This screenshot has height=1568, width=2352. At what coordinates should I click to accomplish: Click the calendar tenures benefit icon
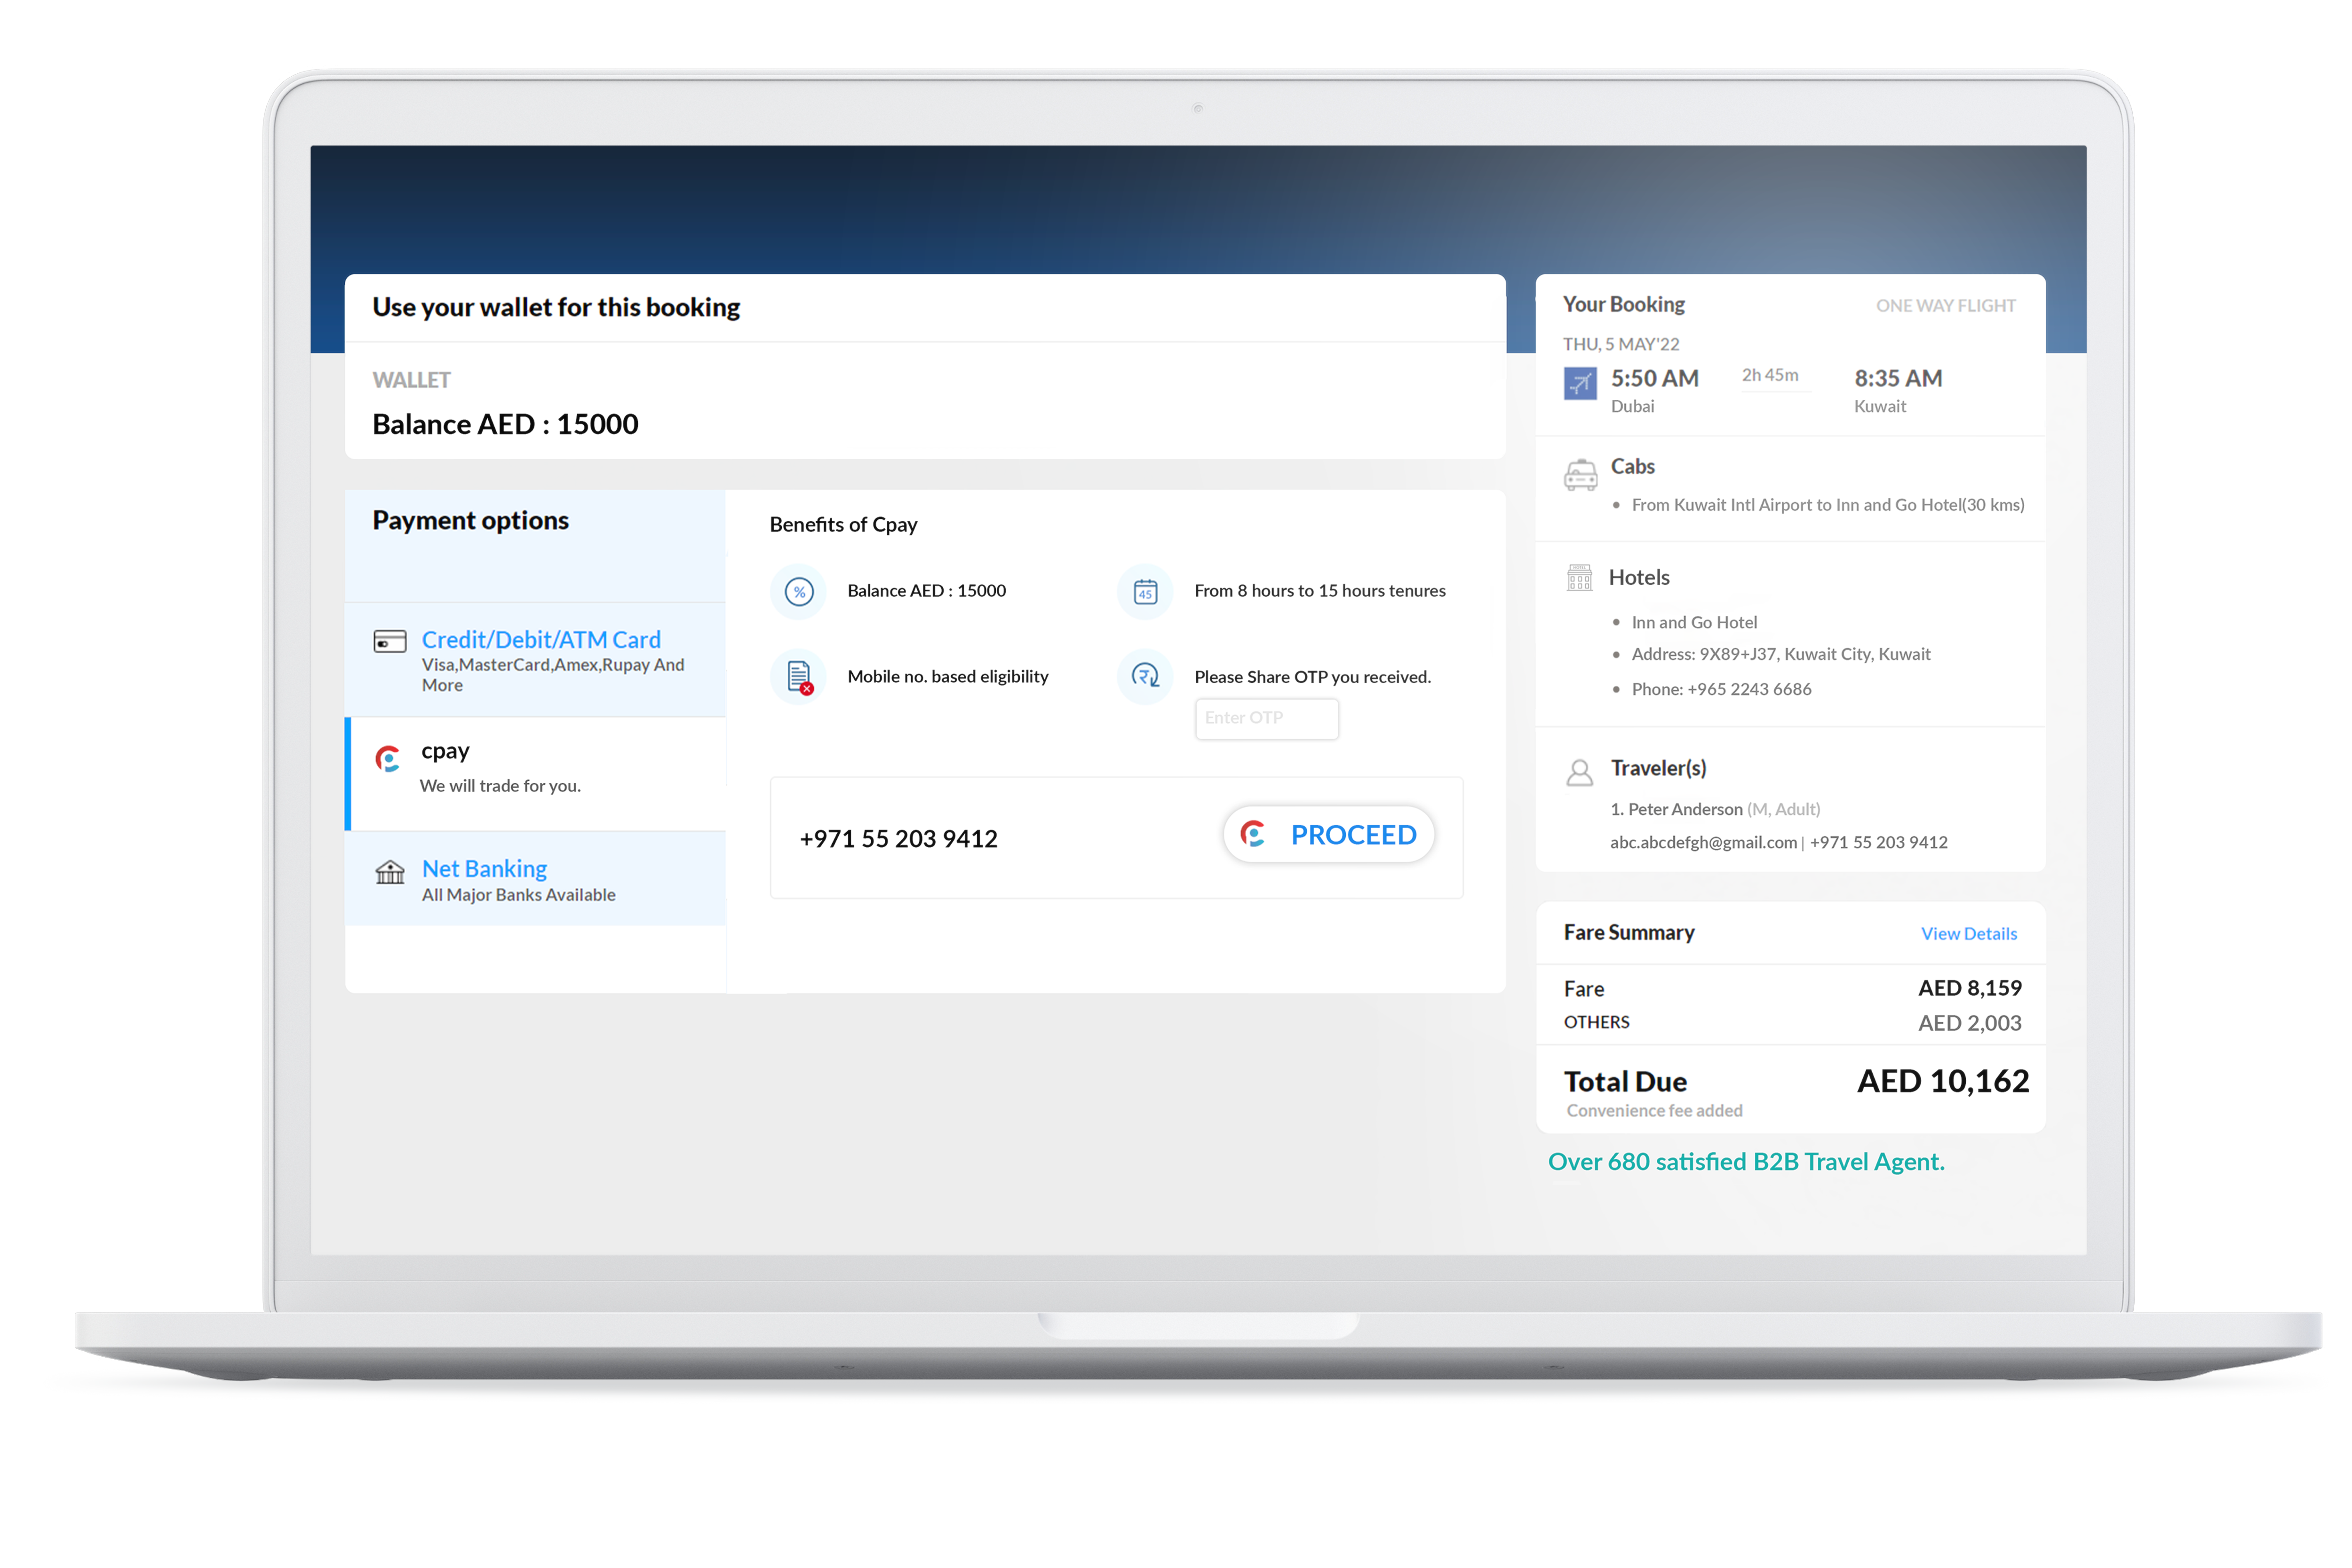click(x=1145, y=592)
